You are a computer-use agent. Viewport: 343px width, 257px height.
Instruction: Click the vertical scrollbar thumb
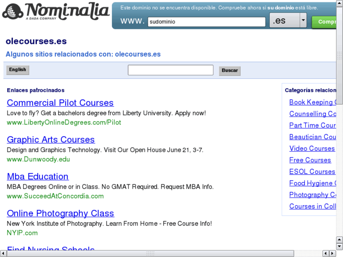click(x=340, y=55)
